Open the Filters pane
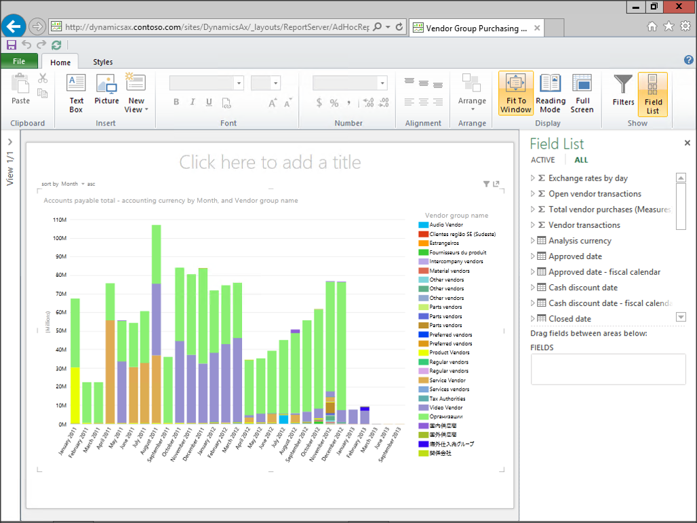697x523 pixels. (x=623, y=92)
